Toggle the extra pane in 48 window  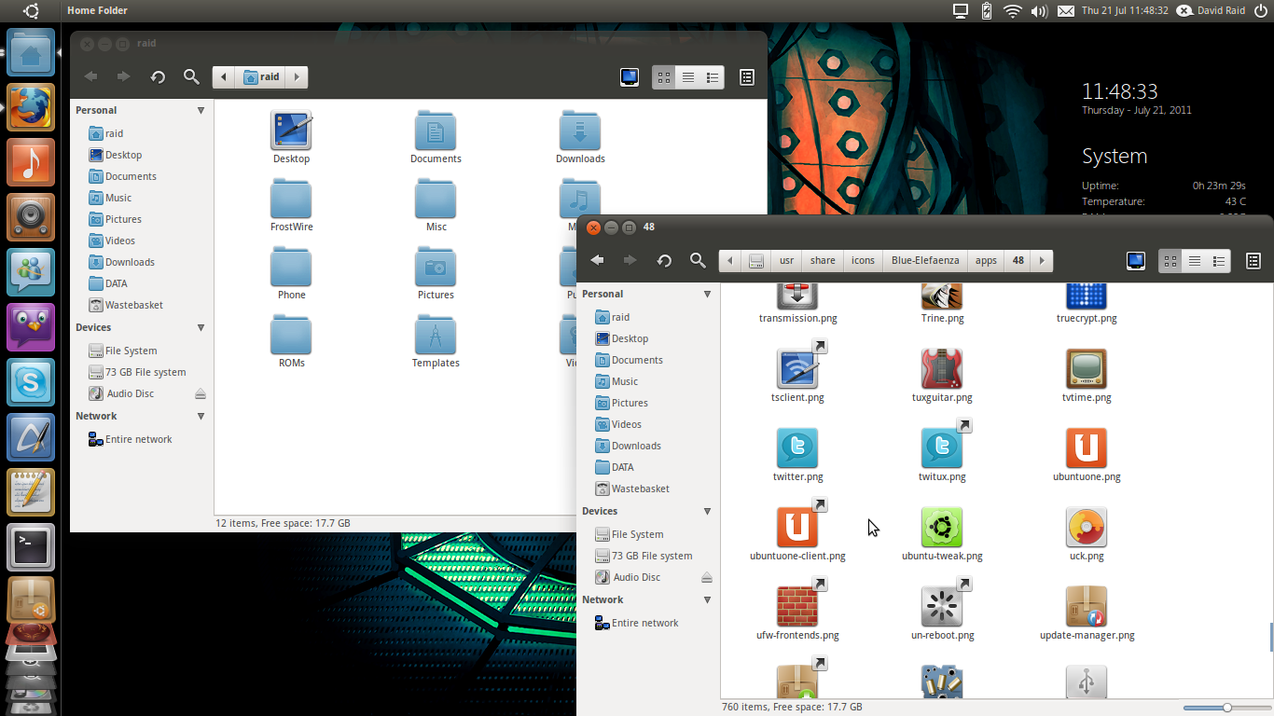1253,261
